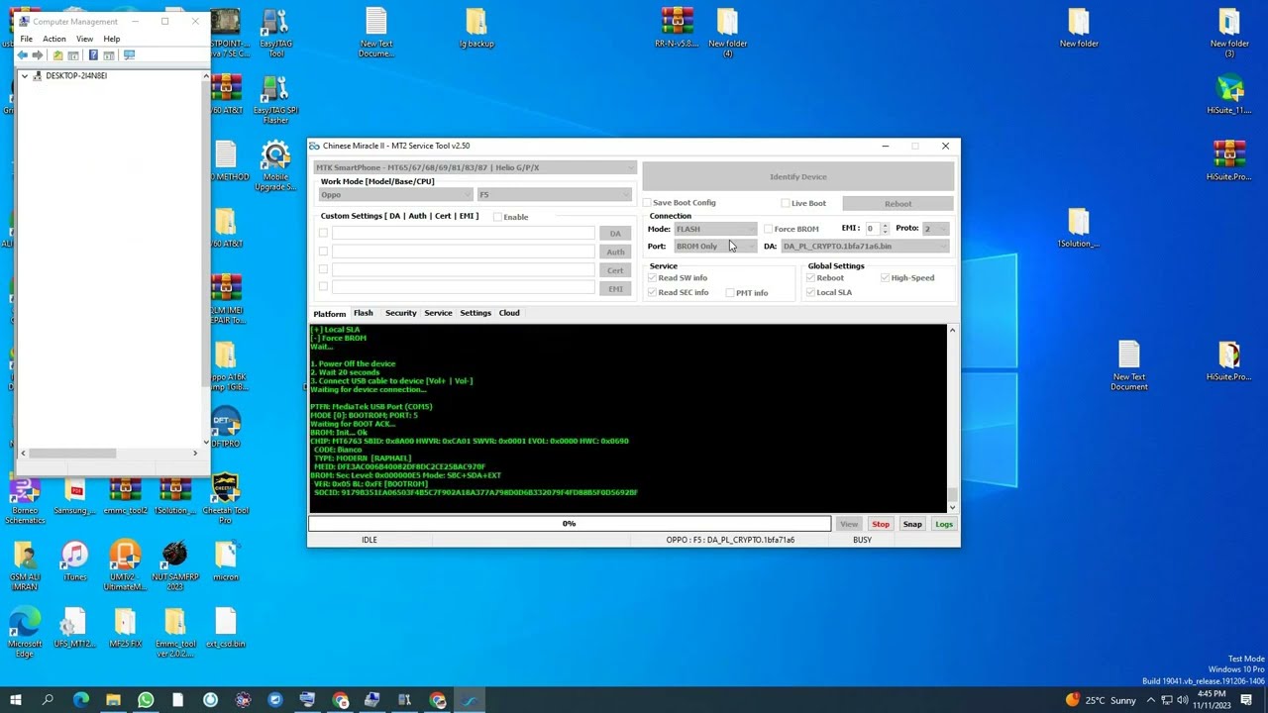Switch to the Settings tab

pyautogui.click(x=475, y=313)
